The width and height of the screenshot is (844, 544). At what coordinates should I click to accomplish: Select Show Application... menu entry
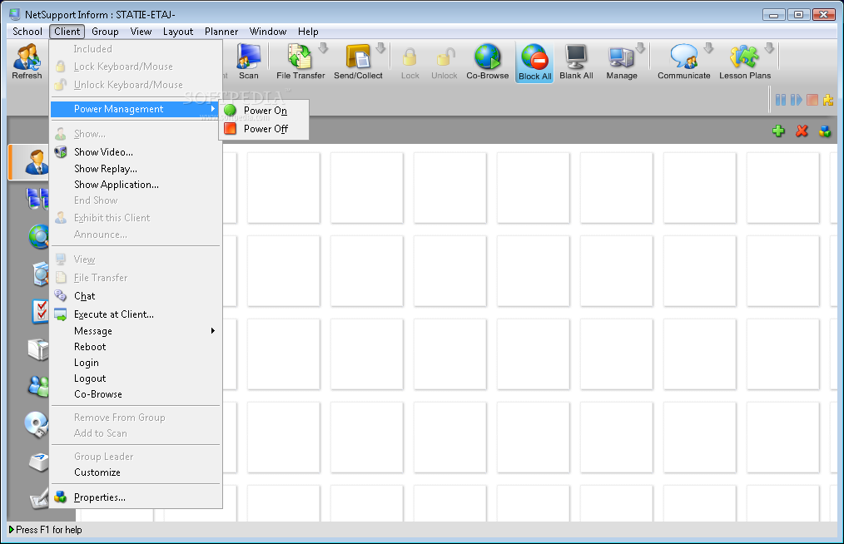136,185
